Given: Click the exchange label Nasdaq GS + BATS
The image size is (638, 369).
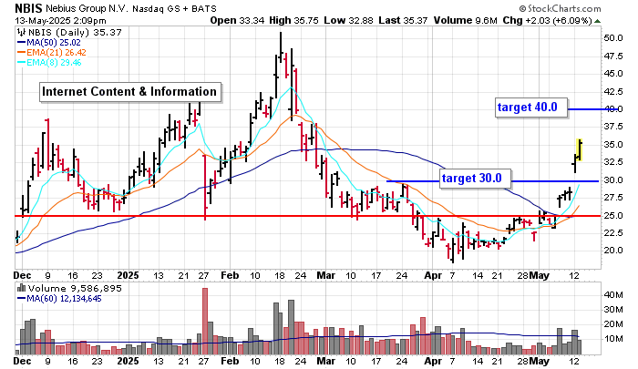Looking at the screenshot, I should tap(175, 8).
